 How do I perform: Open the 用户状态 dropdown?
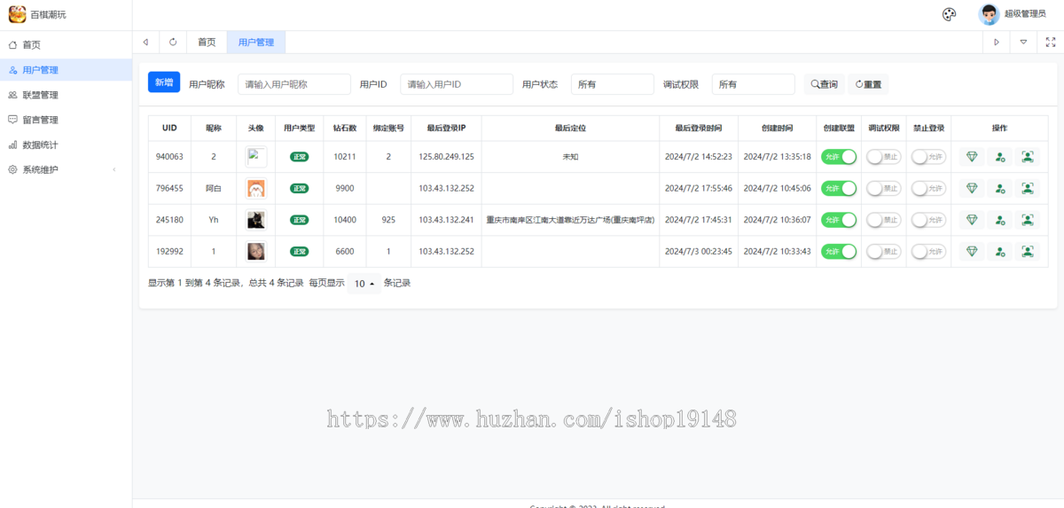tap(613, 84)
